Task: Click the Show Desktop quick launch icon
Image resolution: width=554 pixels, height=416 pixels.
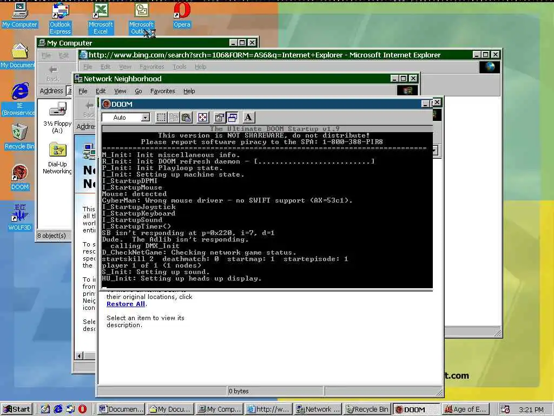Action: [45, 409]
